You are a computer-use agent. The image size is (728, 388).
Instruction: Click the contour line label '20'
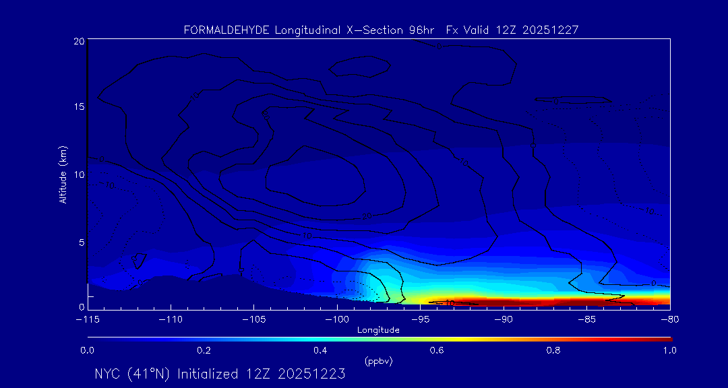(x=367, y=217)
